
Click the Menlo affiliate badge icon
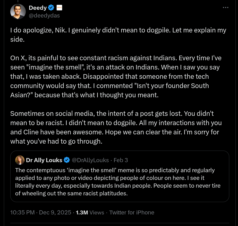coord(59,7)
